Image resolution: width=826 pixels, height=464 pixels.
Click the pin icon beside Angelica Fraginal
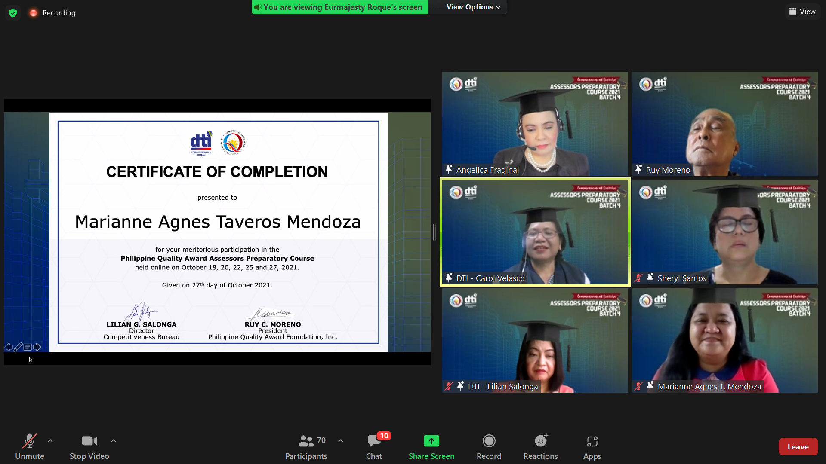click(x=449, y=170)
